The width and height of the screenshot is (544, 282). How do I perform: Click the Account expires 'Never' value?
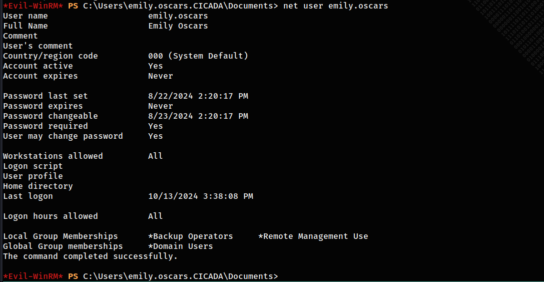tap(160, 76)
